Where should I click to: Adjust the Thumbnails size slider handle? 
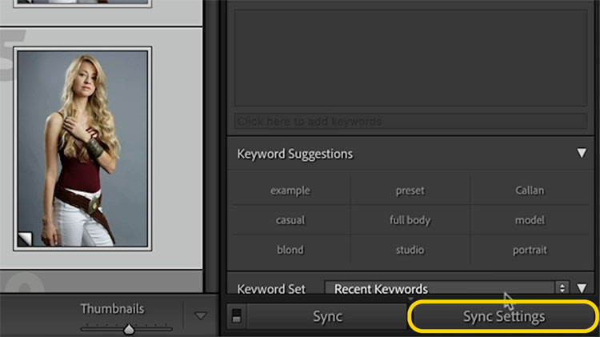tap(129, 329)
